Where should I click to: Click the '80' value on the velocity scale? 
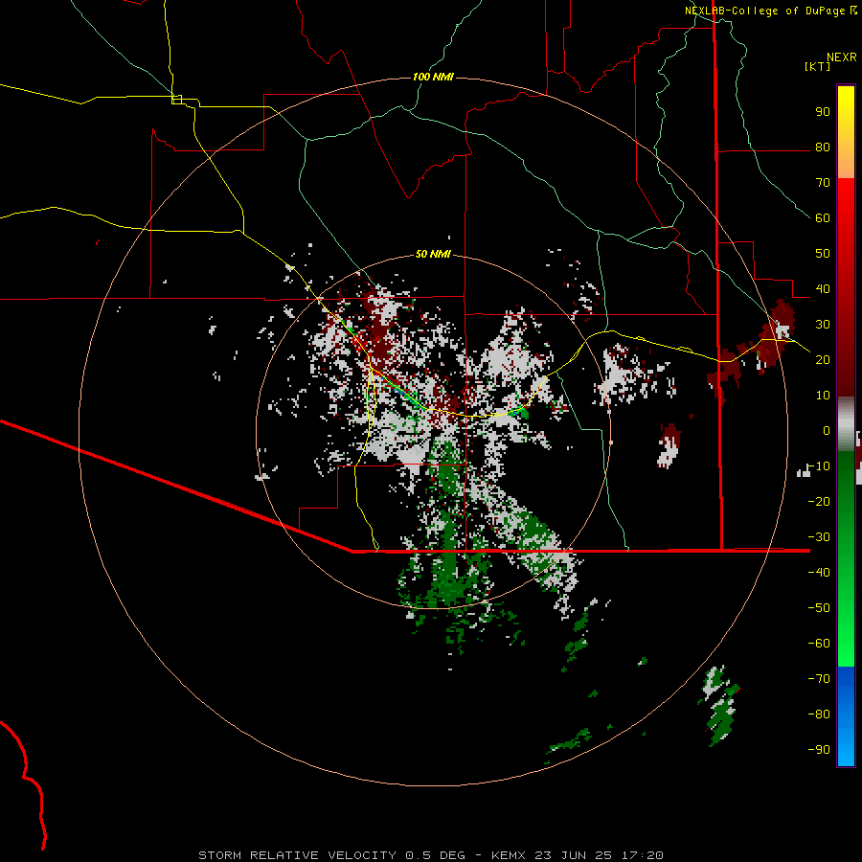coord(823,147)
